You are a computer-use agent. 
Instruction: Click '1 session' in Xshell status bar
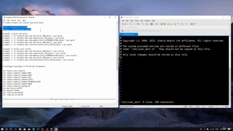click(x=211, y=107)
